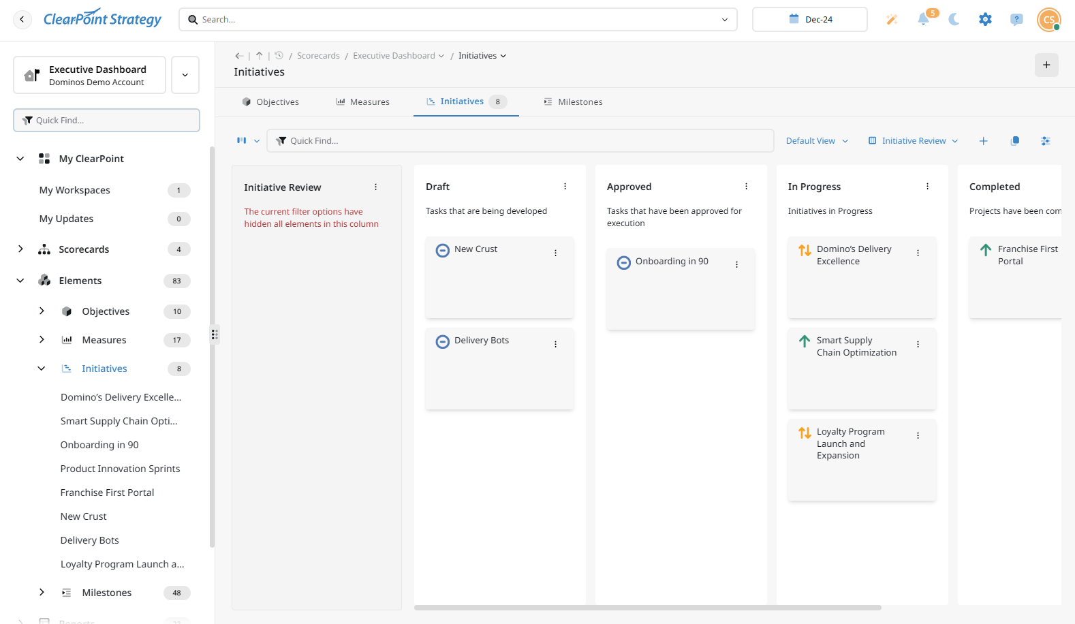Select the Initiatives tab

tap(466, 102)
